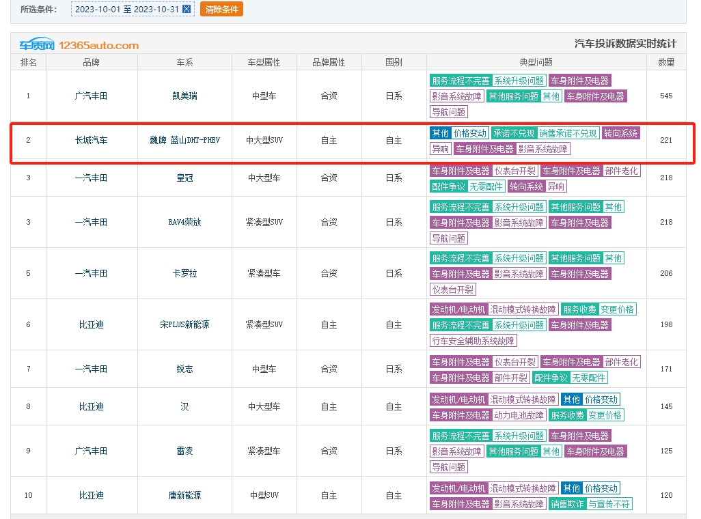Screen dimensions: 701x519
Task: Click the 长城汽车 brand cell
Action: tap(91, 140)
